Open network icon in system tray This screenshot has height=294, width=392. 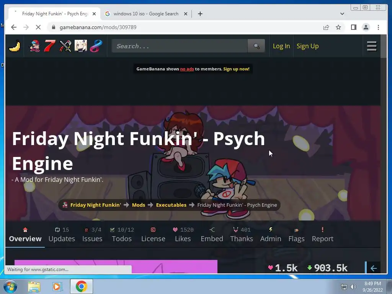pyautogui.click(x=344, y=287)
